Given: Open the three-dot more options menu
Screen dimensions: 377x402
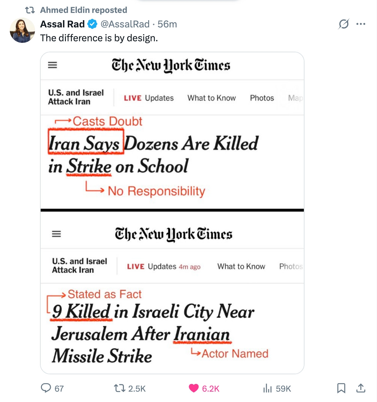Looking at the screenshot, I should click(x=361, y=24).
